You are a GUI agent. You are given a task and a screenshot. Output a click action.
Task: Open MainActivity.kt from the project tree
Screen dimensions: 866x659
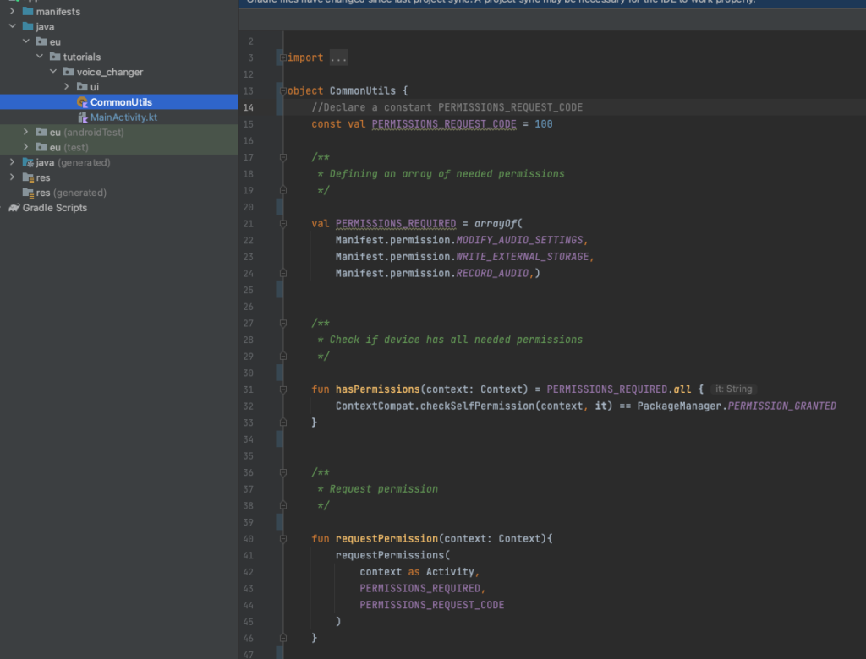pyautogui.click(x=123, y=117)
